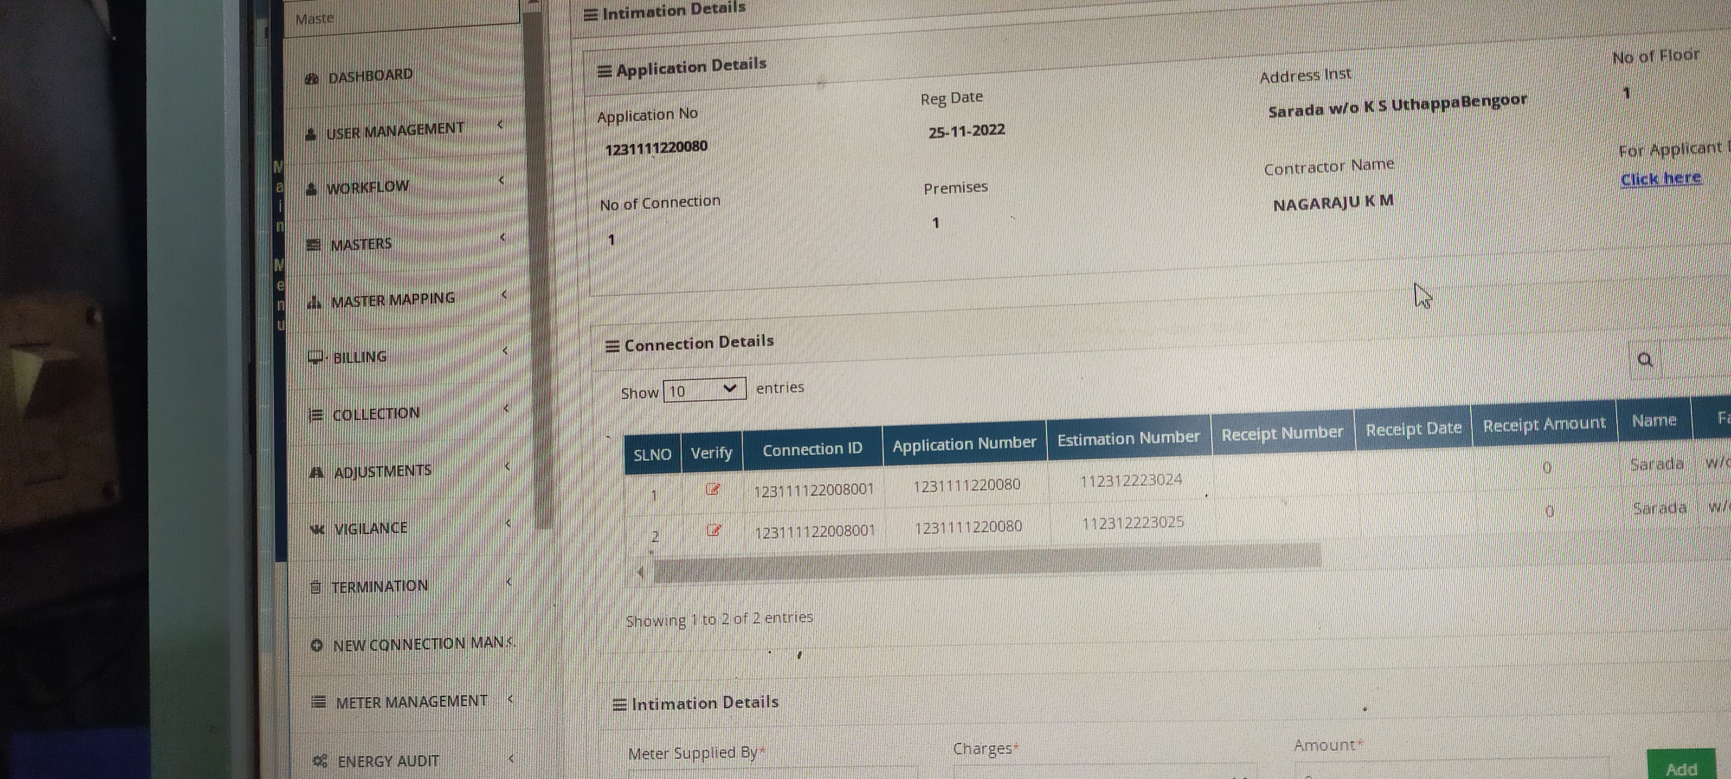Click the verify edit icon in row 2
This screenshot has width=1731, height=779.
coord(714,530)
